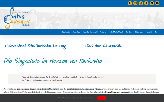The image size is (164, 102).
Task: Click bold text 'Deutschlandweit einzigartig'
Action: 118,92
